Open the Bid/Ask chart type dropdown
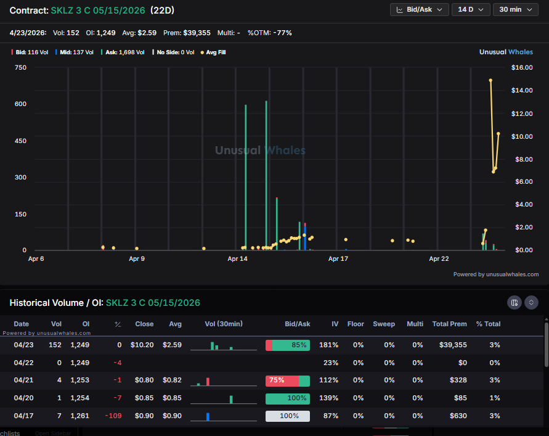The height and width of the screenshot is (436, 549). (x=419, y=9)
